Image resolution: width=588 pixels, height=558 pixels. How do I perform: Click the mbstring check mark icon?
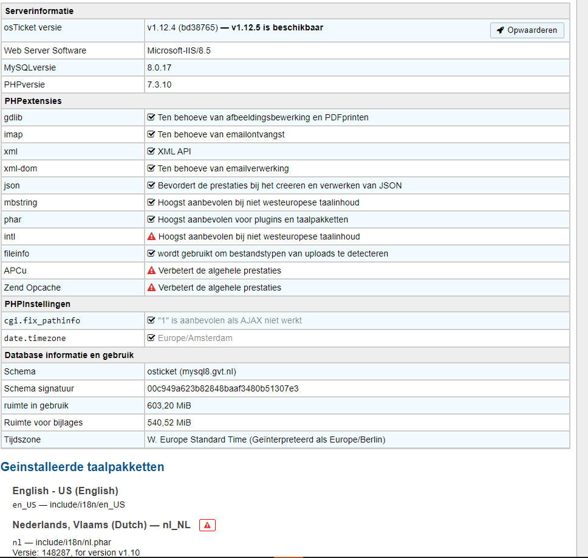click(151, 202)
